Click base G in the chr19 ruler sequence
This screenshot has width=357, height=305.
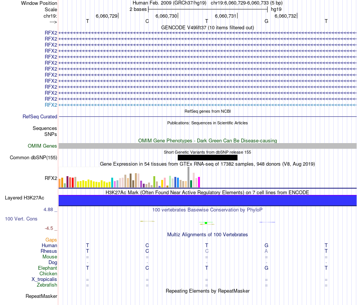click(266, 21)
